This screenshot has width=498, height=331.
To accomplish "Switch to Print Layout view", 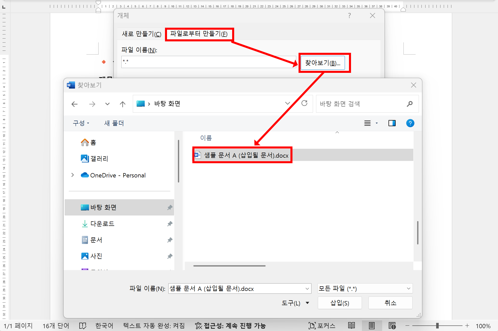I will pyautogui.click(x=372, y=326).
